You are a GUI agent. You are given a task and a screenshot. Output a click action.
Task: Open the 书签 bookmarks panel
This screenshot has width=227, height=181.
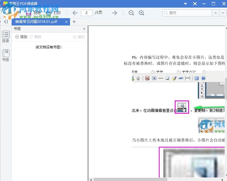coord(6,55)
